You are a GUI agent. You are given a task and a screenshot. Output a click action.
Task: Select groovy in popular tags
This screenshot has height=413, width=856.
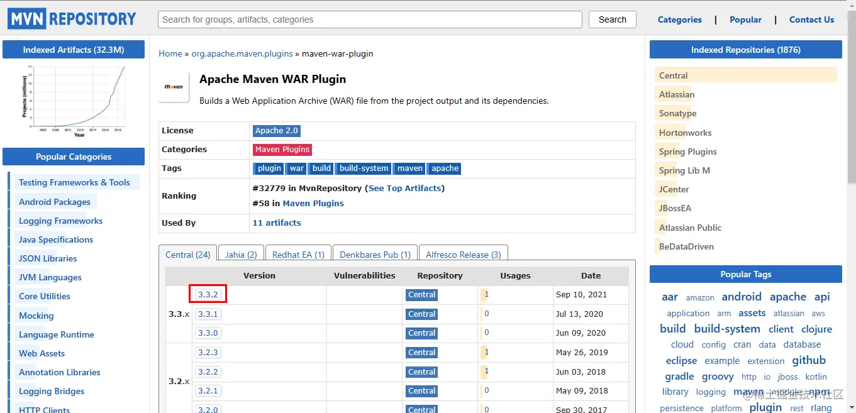click(718, 377)
